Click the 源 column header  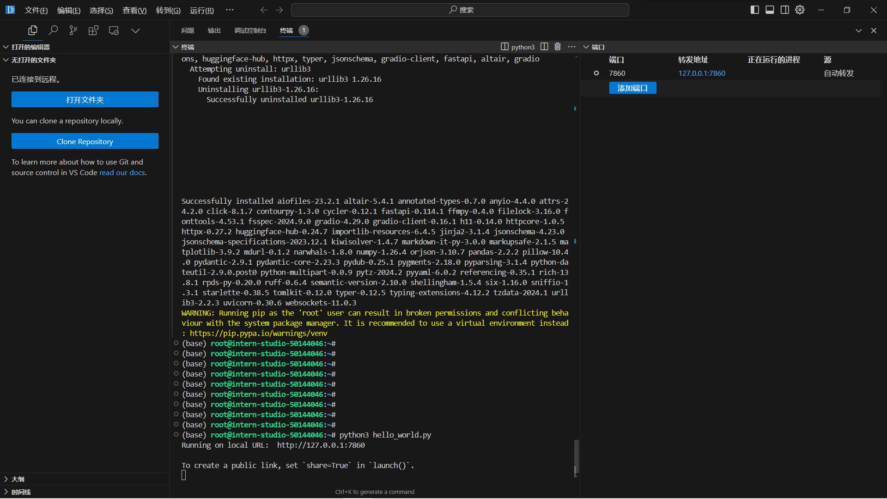click(x=827, y=60)
